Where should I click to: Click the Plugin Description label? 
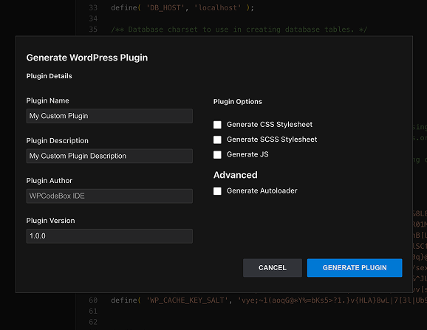click(x=58, y=141)
